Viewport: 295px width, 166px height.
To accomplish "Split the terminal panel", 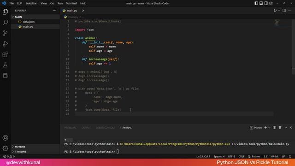I will pos(275,128).
